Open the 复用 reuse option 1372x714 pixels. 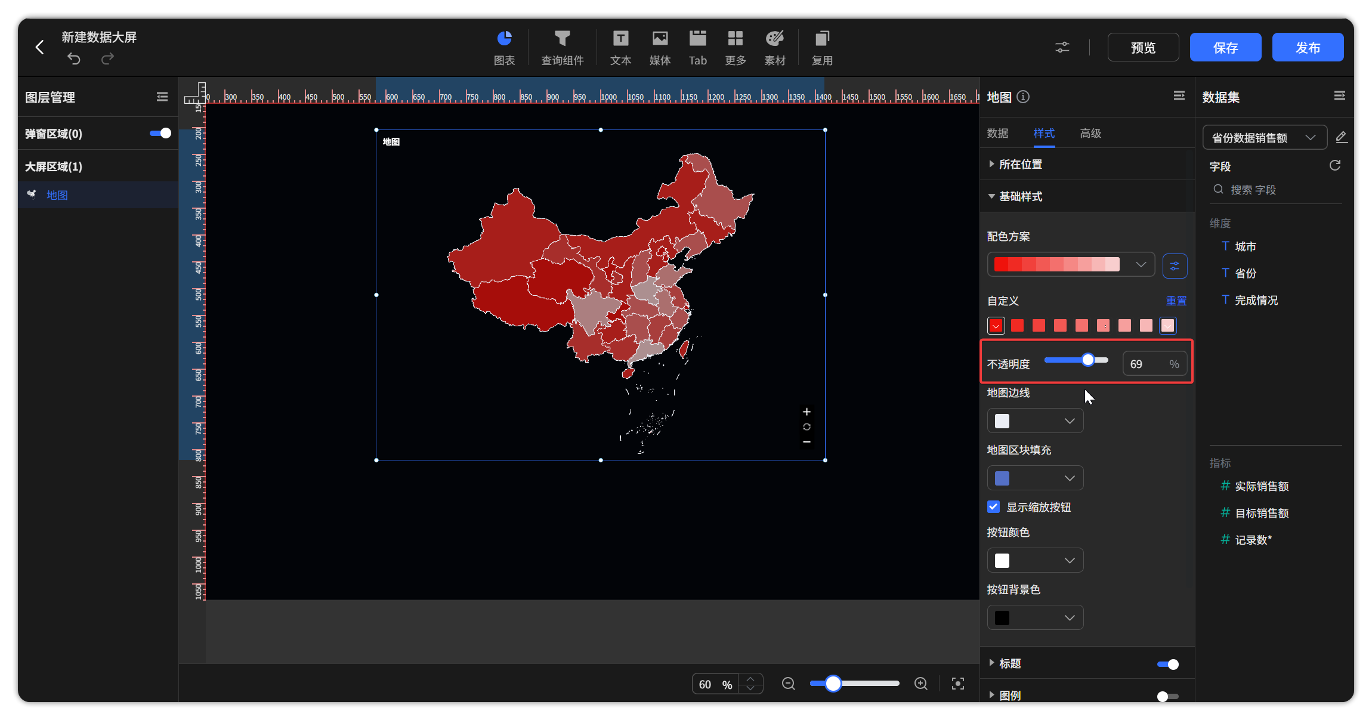tap(822, 48)
